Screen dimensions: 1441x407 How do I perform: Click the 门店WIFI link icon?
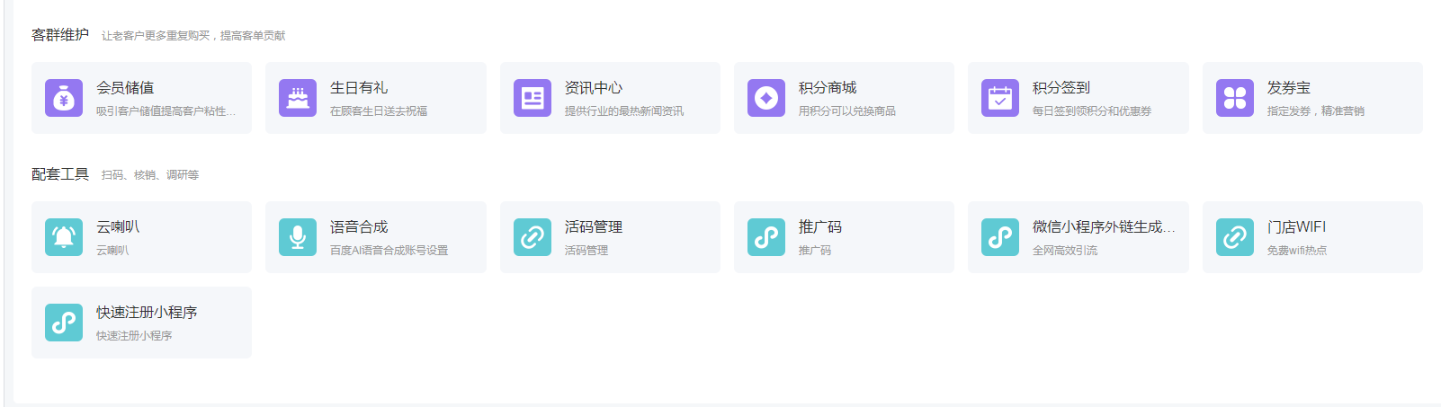tap(1235, 237)
